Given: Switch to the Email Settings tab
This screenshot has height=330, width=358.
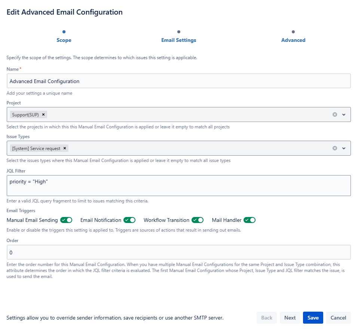Looking at the screenshot, I should point(179,40).
